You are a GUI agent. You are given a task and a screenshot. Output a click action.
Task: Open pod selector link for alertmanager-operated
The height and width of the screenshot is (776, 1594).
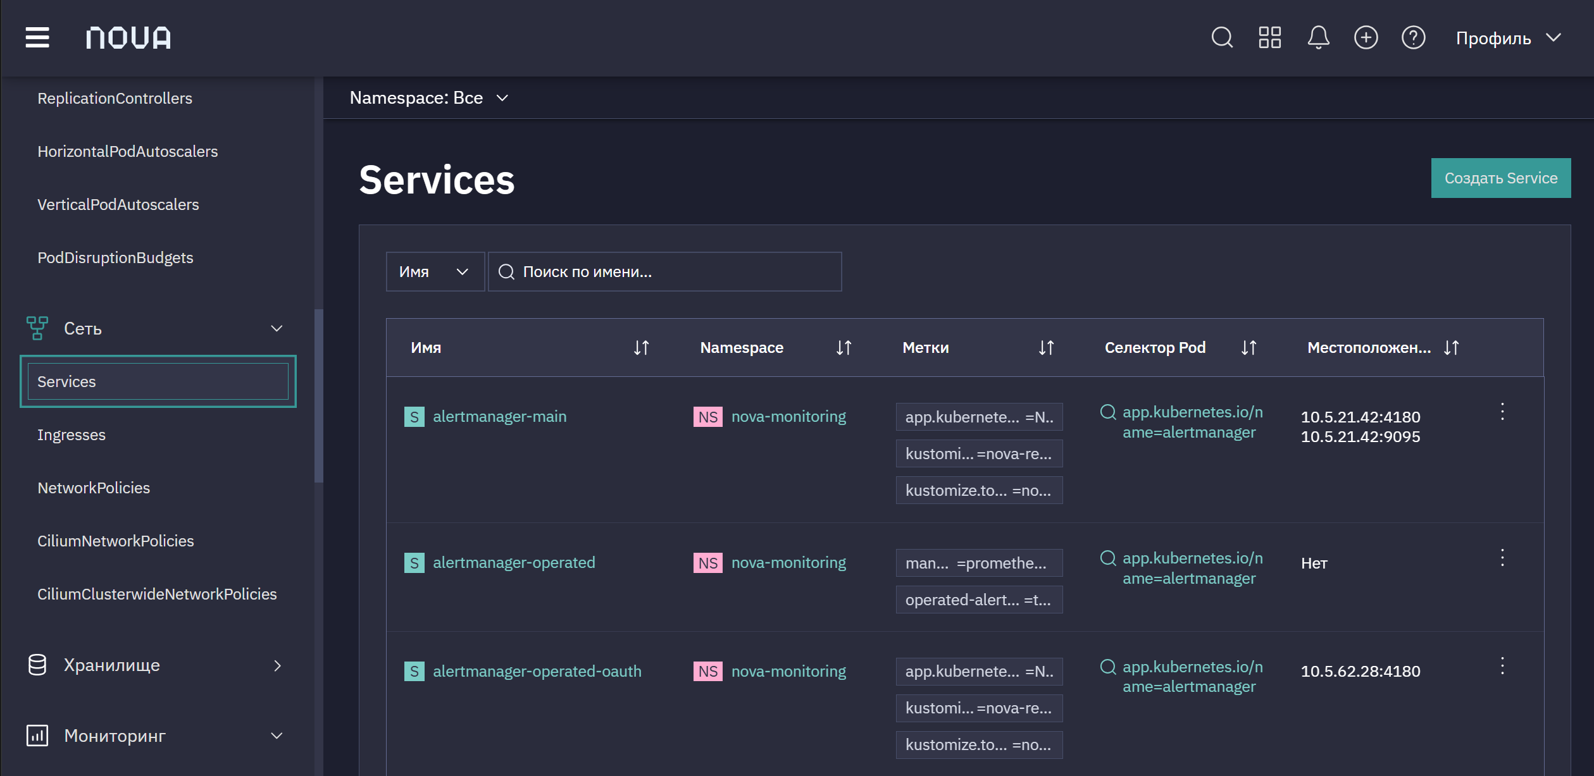1192,569
